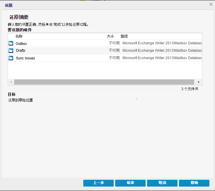Viewport: 215px width, 191px height.
Task: Sort list by the 大小 column header
Action: click(110, 36)
